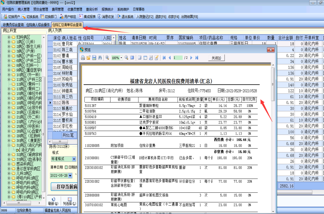Click the binoculars find icon in preview
This screenshot has height=214, width=324.
[x=100, y=58]
